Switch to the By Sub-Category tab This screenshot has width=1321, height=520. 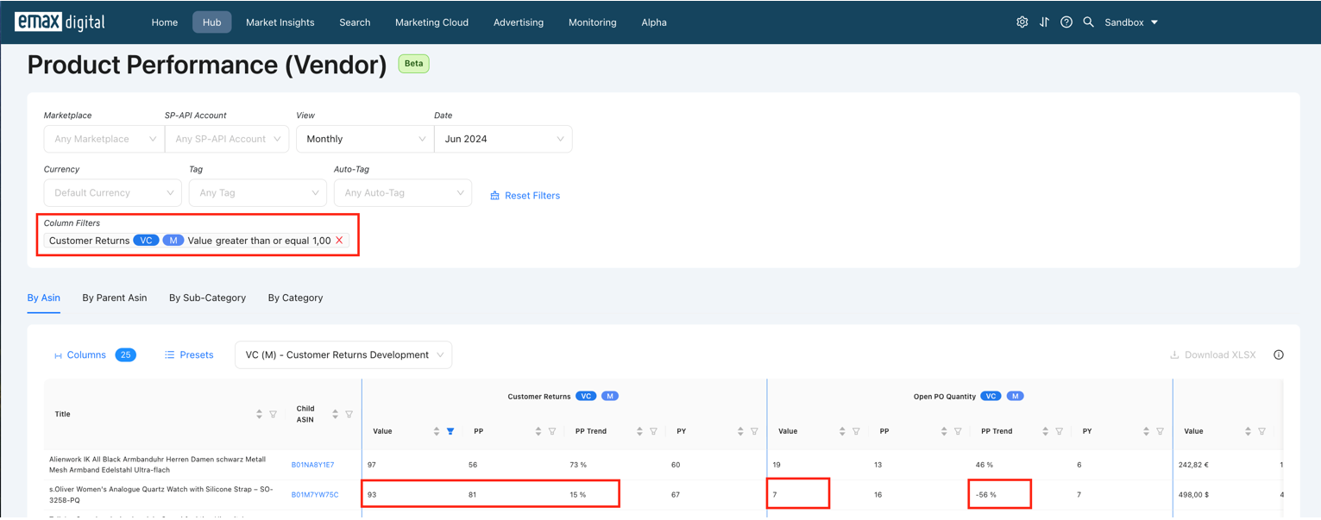pos(207,298)
